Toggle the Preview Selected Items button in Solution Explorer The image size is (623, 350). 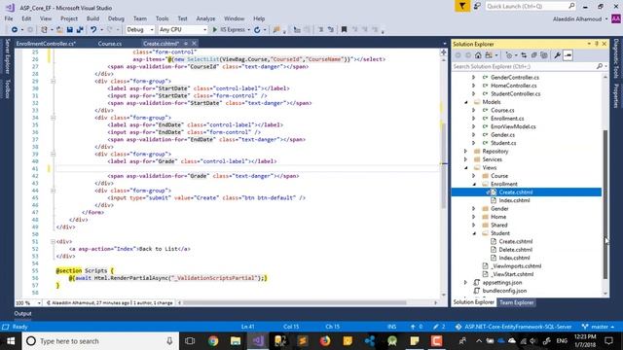tap(568, 55)
